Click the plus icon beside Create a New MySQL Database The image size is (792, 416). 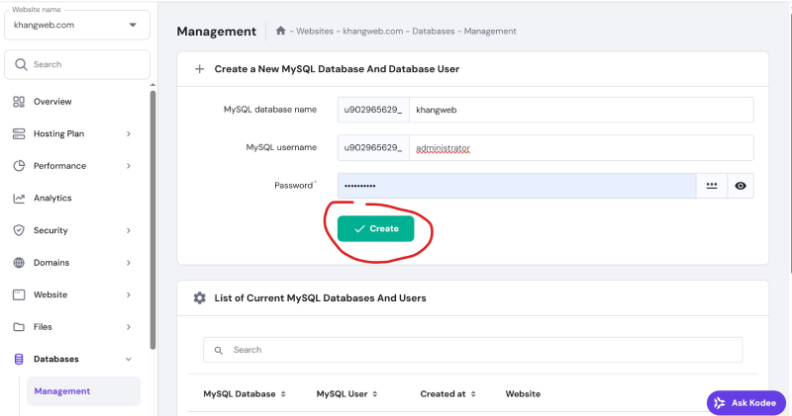200,69
